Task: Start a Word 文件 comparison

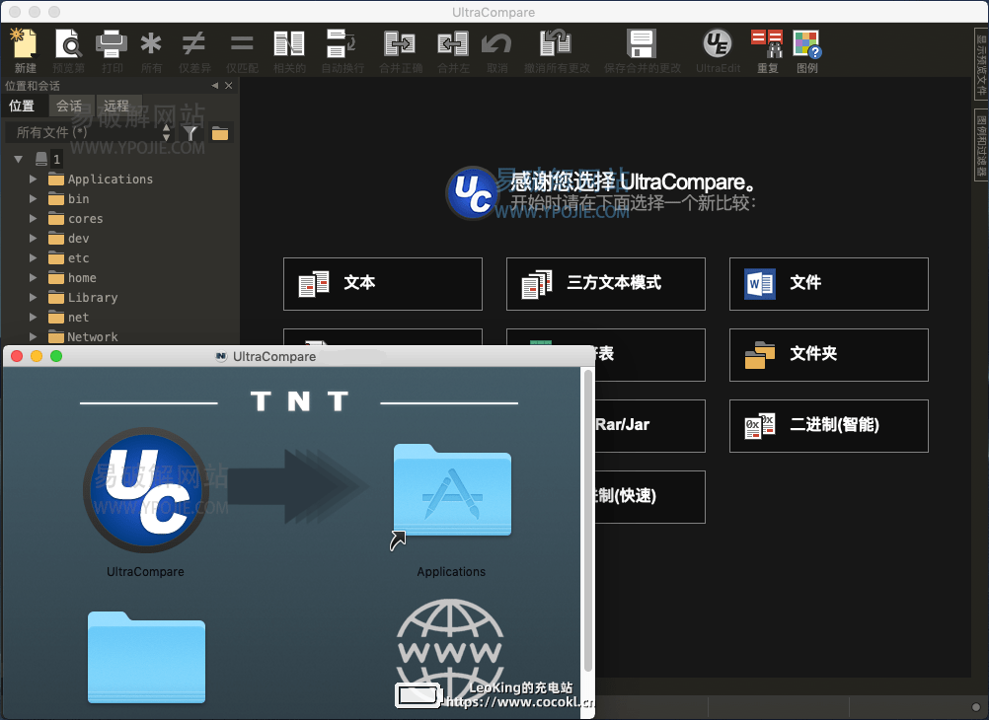Action: (x=829, y=284)
